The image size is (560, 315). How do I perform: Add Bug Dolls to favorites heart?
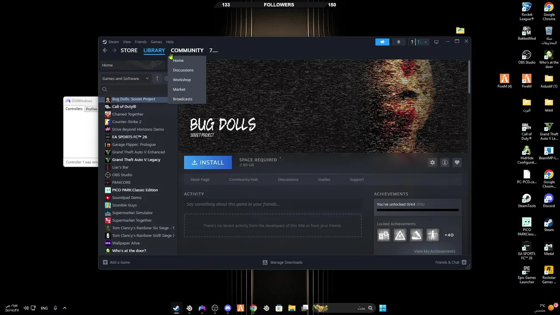click(x=457, y=162)
